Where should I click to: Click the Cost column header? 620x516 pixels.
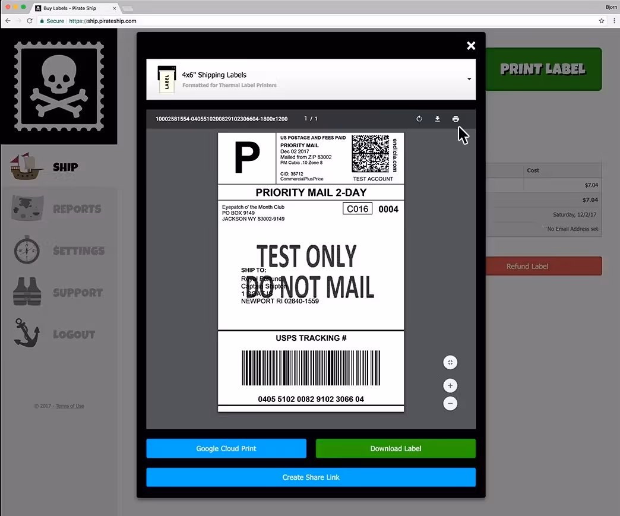[533, 170]
